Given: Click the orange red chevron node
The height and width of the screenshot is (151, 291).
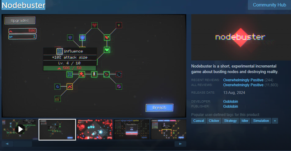Looking at the screenshot, I should [x=70, y=87].
